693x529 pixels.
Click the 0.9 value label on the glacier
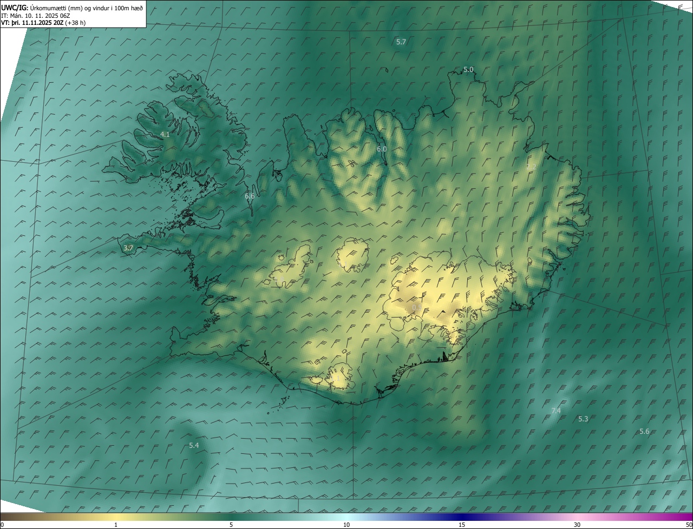417,308
